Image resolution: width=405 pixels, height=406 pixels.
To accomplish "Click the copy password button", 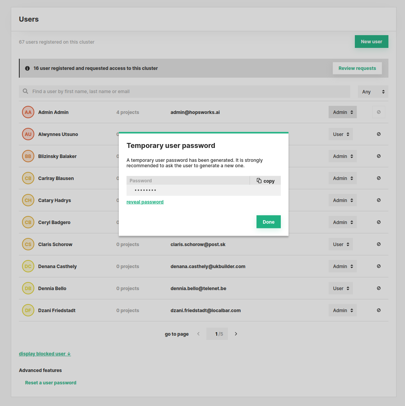I will [265, 181].
